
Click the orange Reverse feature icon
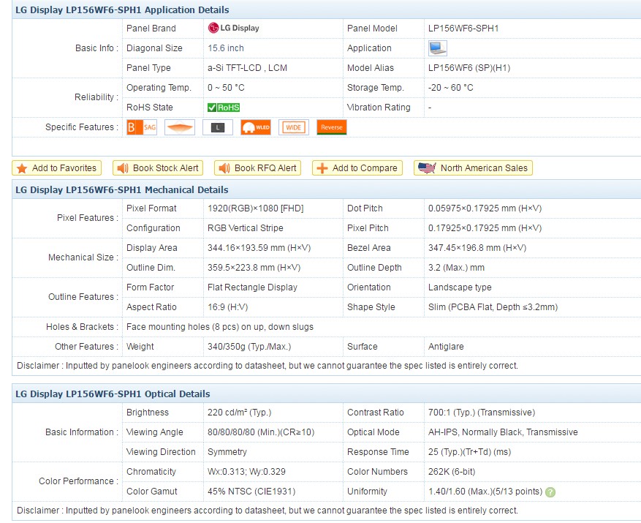click(x=332, y=127)
